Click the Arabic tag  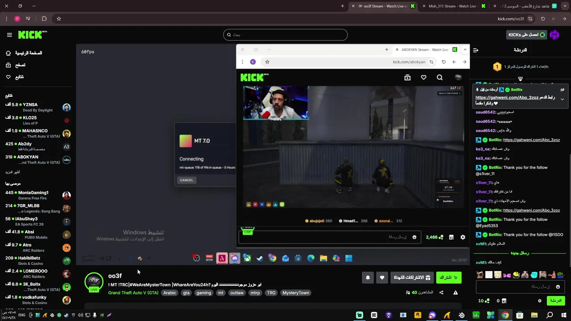click(x=170, y=293)
